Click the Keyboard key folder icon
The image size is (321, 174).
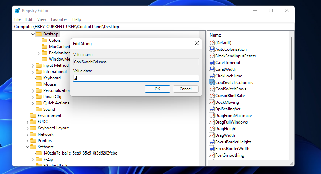pyautogui.click(x=39, y=78)
